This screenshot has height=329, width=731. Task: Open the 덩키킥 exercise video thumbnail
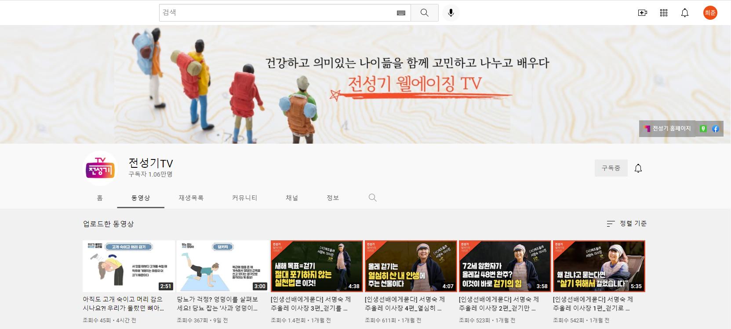pyautogui.click(x=223, y=266)
